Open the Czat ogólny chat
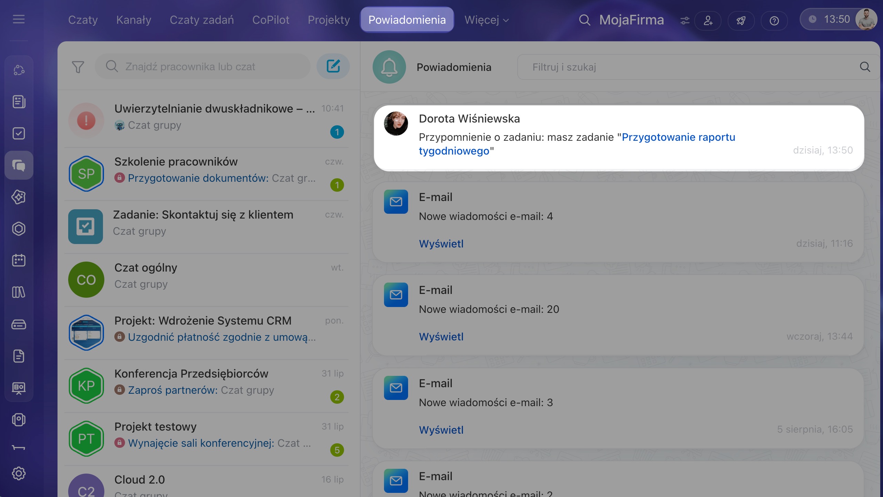This screenshot has height=497, width=883. 207,279
